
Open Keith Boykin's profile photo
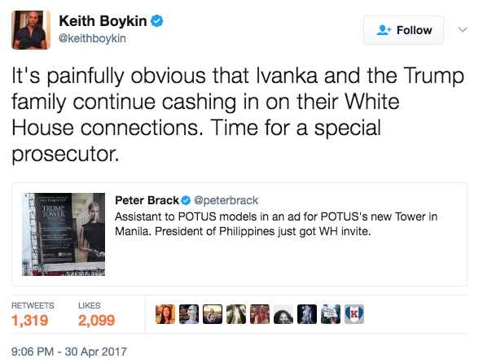(x=31, y=30)
